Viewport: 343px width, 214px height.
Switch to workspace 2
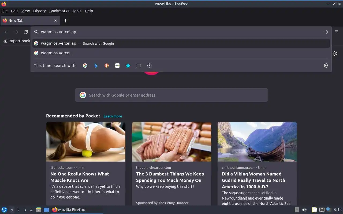click(18, 210)
